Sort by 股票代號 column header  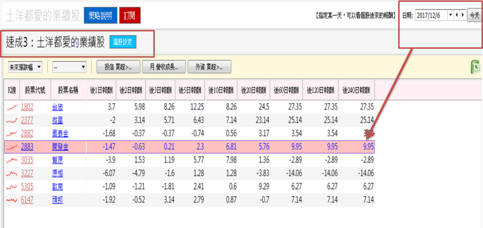point(35,90)
